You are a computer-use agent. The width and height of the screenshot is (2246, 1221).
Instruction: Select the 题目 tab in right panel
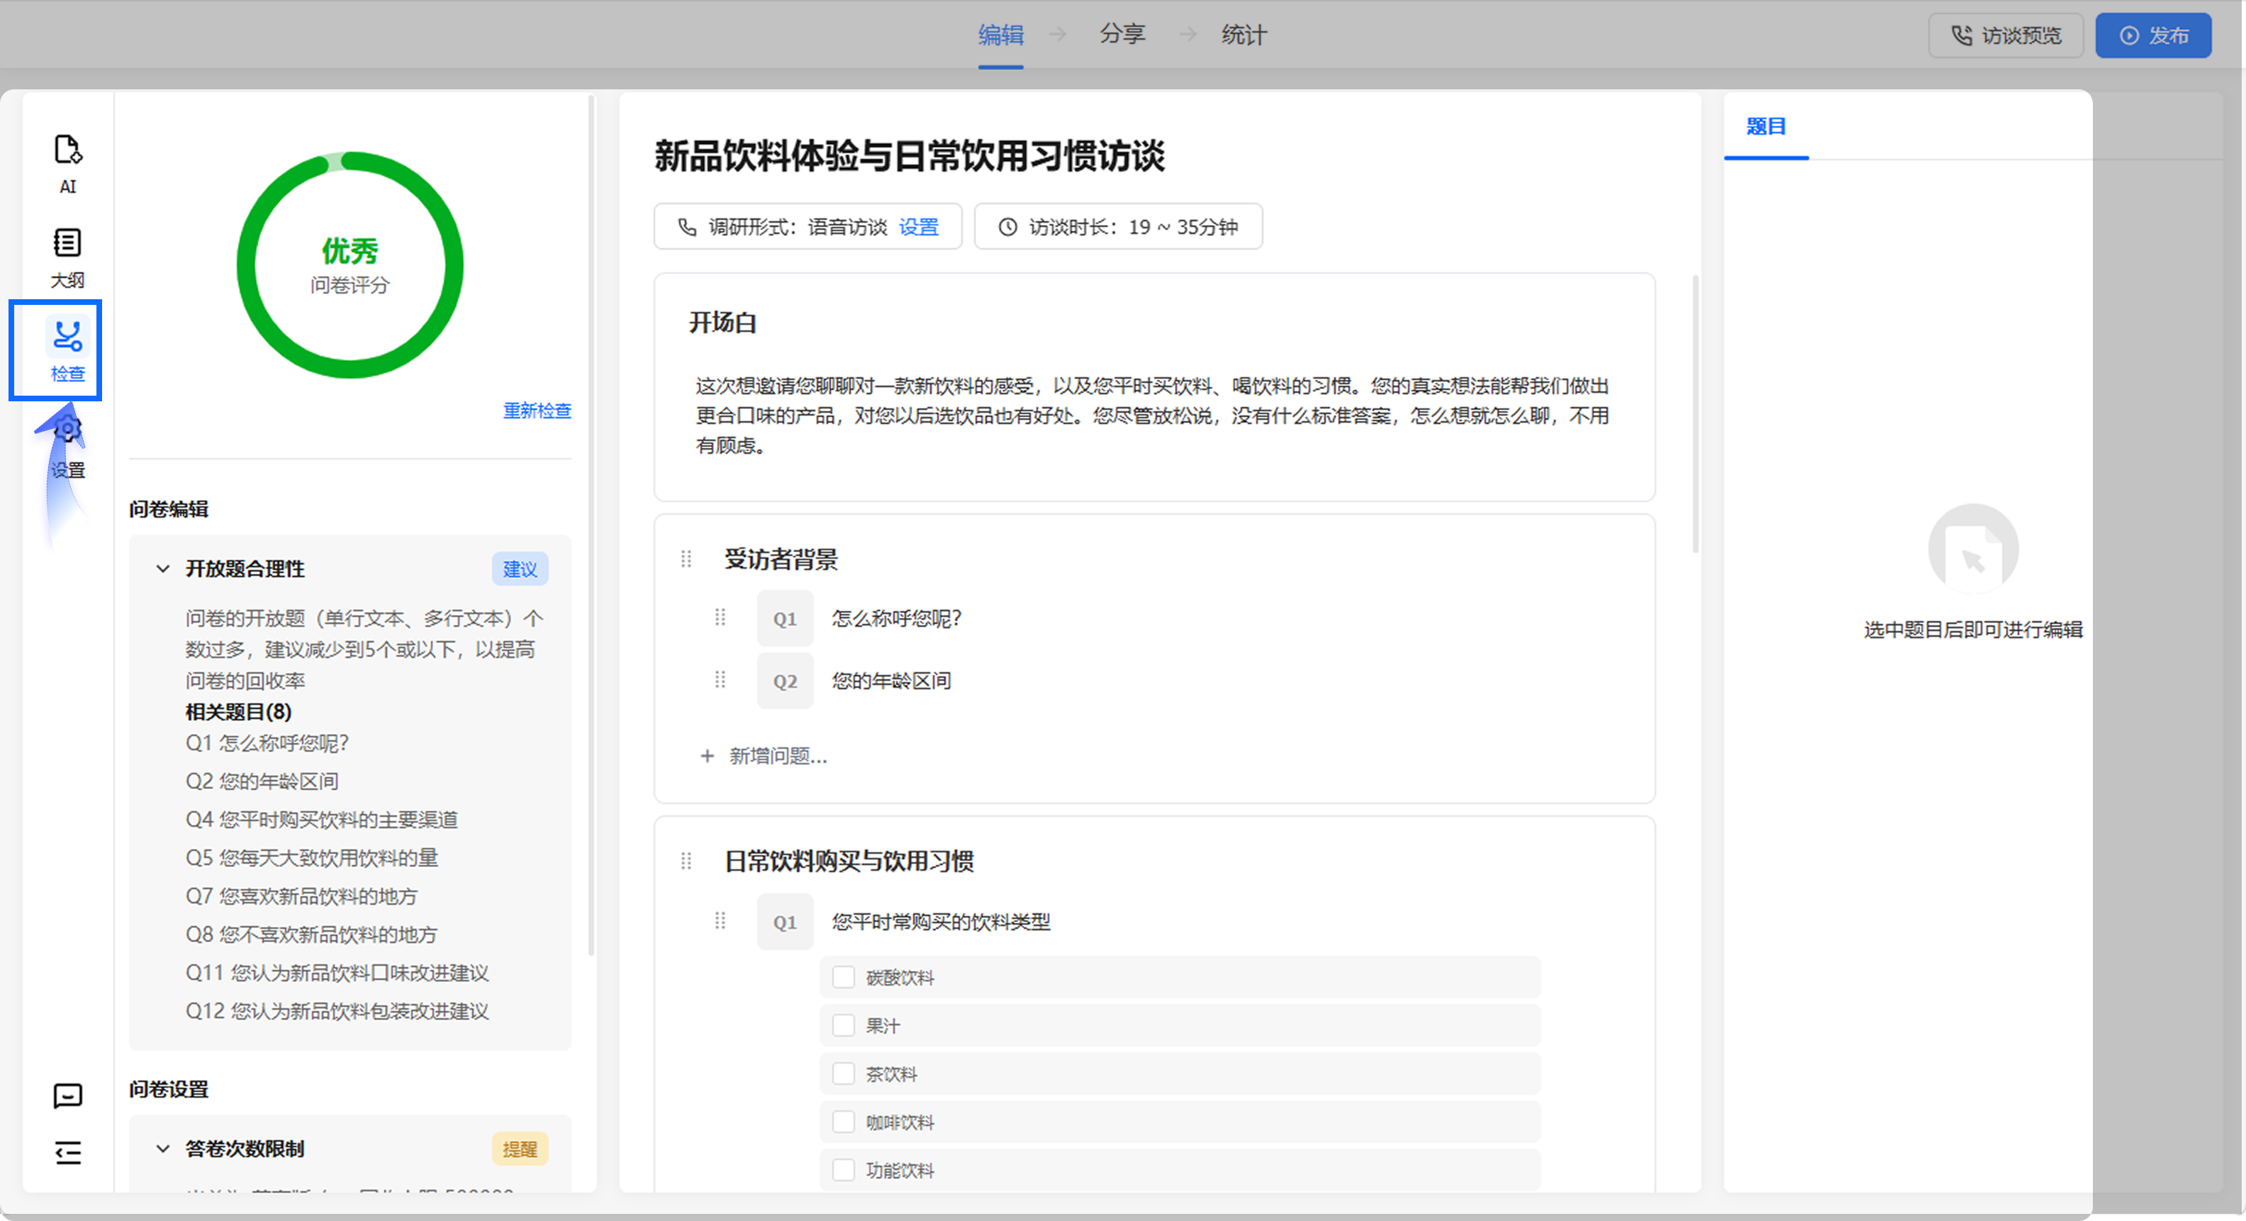click(1765, 126)
